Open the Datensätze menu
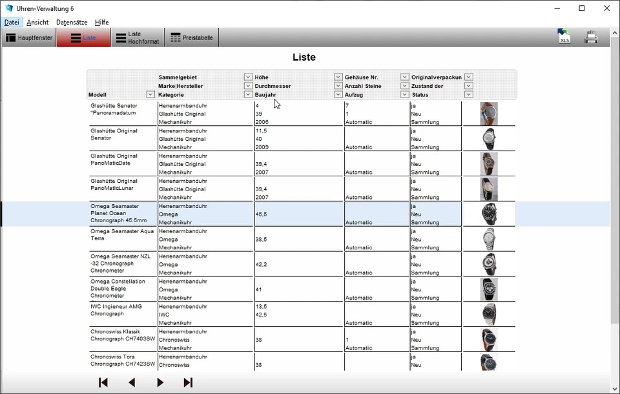The height and width of the screenshot is (394, 620). click(x=71, y=21)
